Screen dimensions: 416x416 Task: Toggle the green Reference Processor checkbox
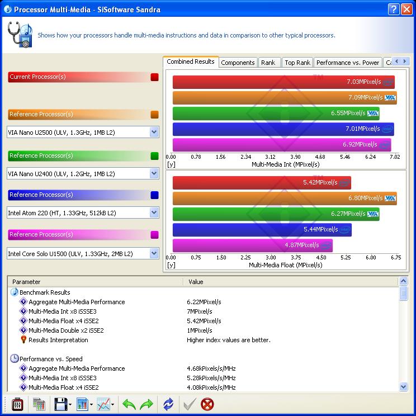pos(154,156)
